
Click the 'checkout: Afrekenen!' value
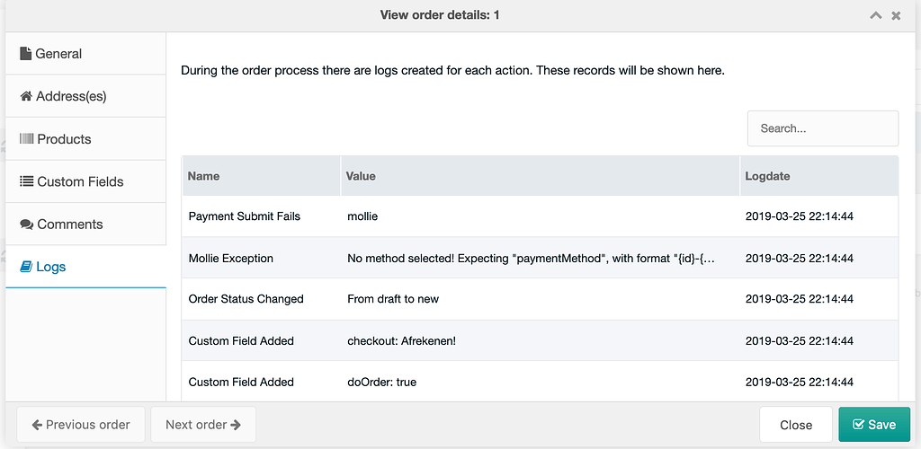click(x=402, y=340)
